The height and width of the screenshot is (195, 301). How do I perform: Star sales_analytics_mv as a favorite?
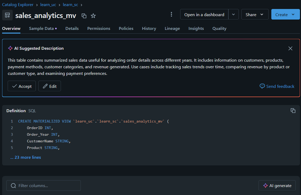coord(93,16)
